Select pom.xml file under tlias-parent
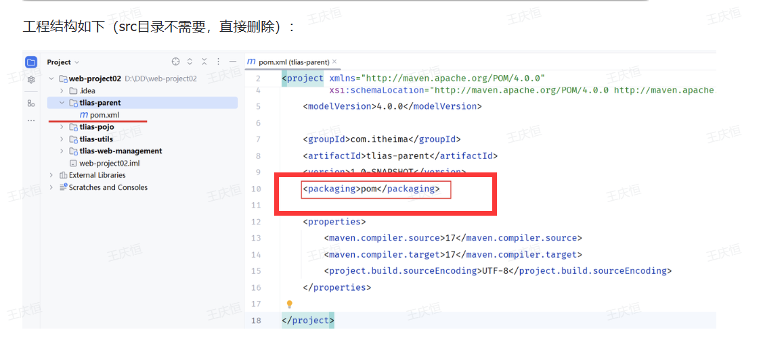Viewport: 784px width, 357px height. click(104, 115)
